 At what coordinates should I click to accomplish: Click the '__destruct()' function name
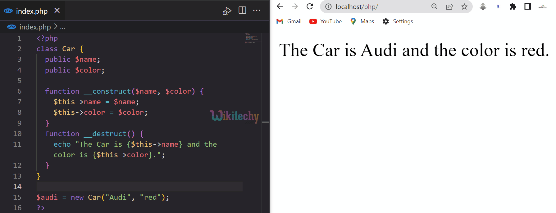[109, 134]
